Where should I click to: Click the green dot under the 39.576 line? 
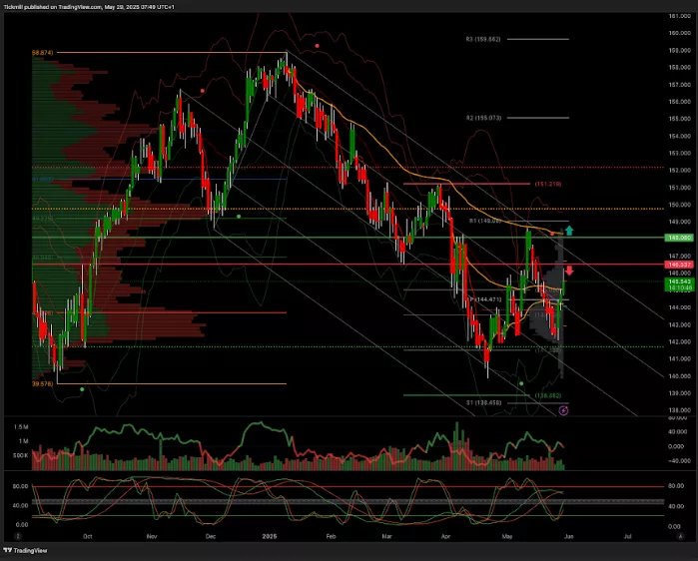point(82,389)
